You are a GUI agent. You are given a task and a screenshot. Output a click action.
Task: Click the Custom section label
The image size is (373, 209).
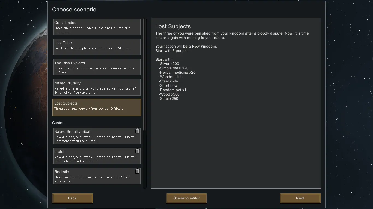(59, 123)
